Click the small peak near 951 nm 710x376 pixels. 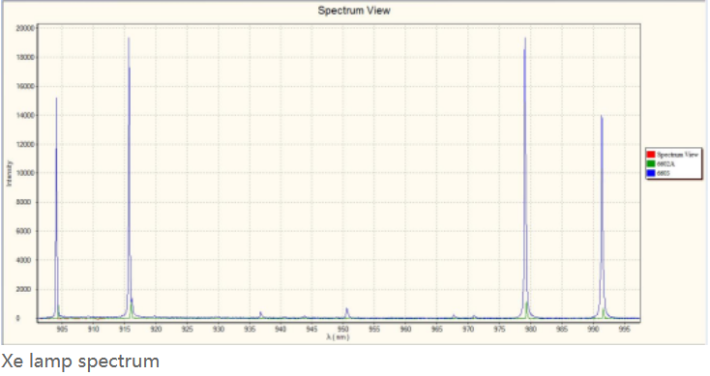[347, 311]
